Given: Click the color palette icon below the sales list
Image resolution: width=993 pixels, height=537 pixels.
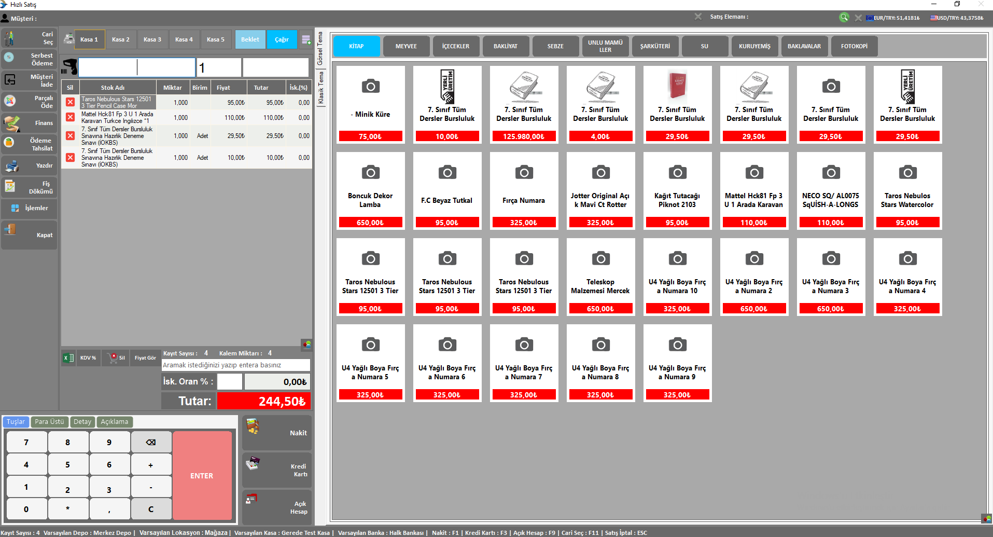Looking at the screenshot, I should pos(307,344).
